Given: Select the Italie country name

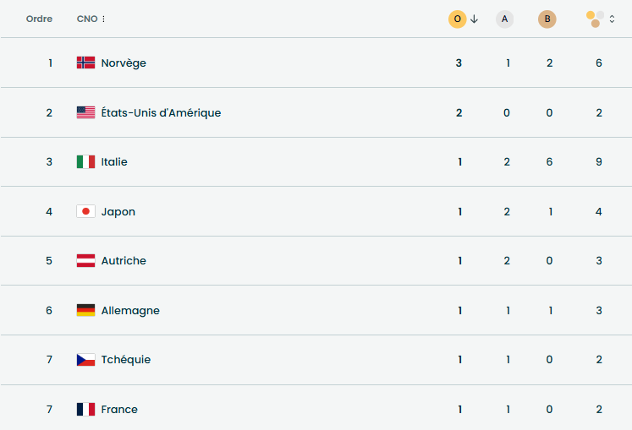Looking at the screenshot, I should (114, 161).
